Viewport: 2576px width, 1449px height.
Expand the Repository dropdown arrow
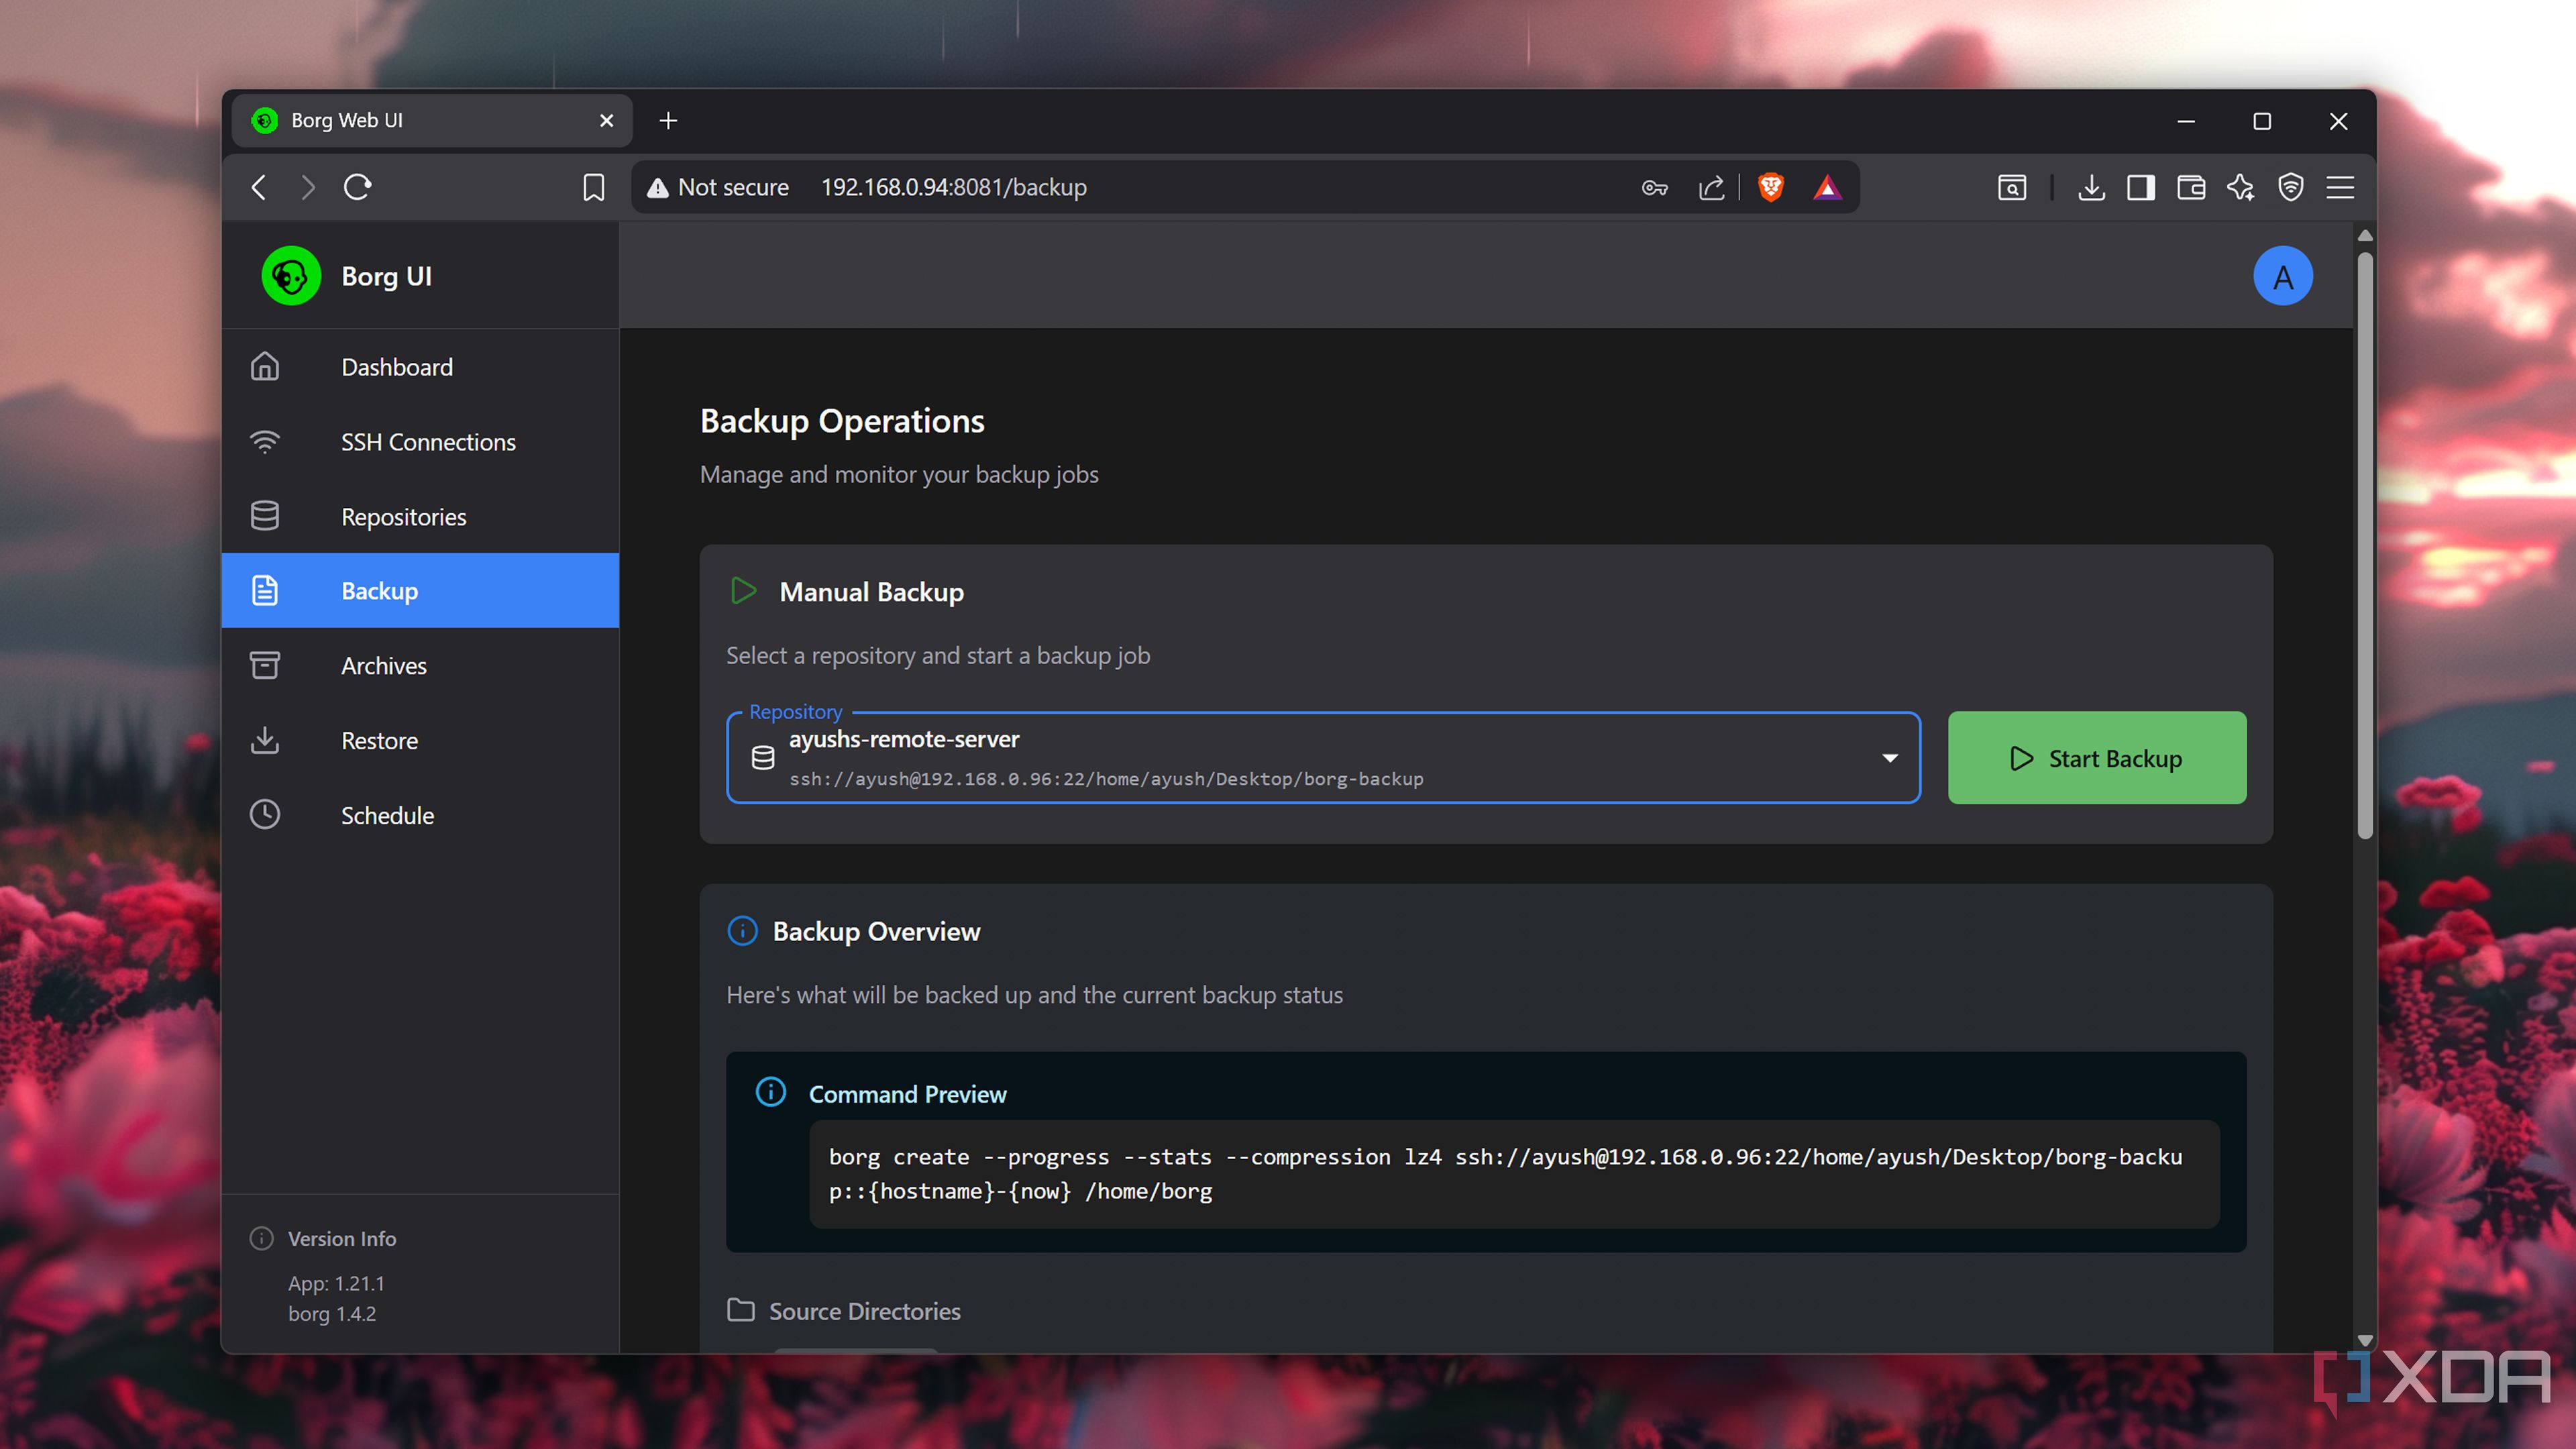(x=1890, y=758)
